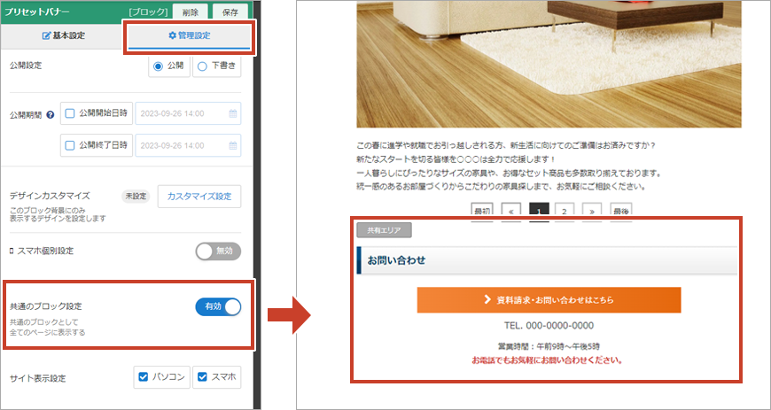Disable the 共通のブロック設定 toggle
This screenshot has width=771, height=410.
218,306
